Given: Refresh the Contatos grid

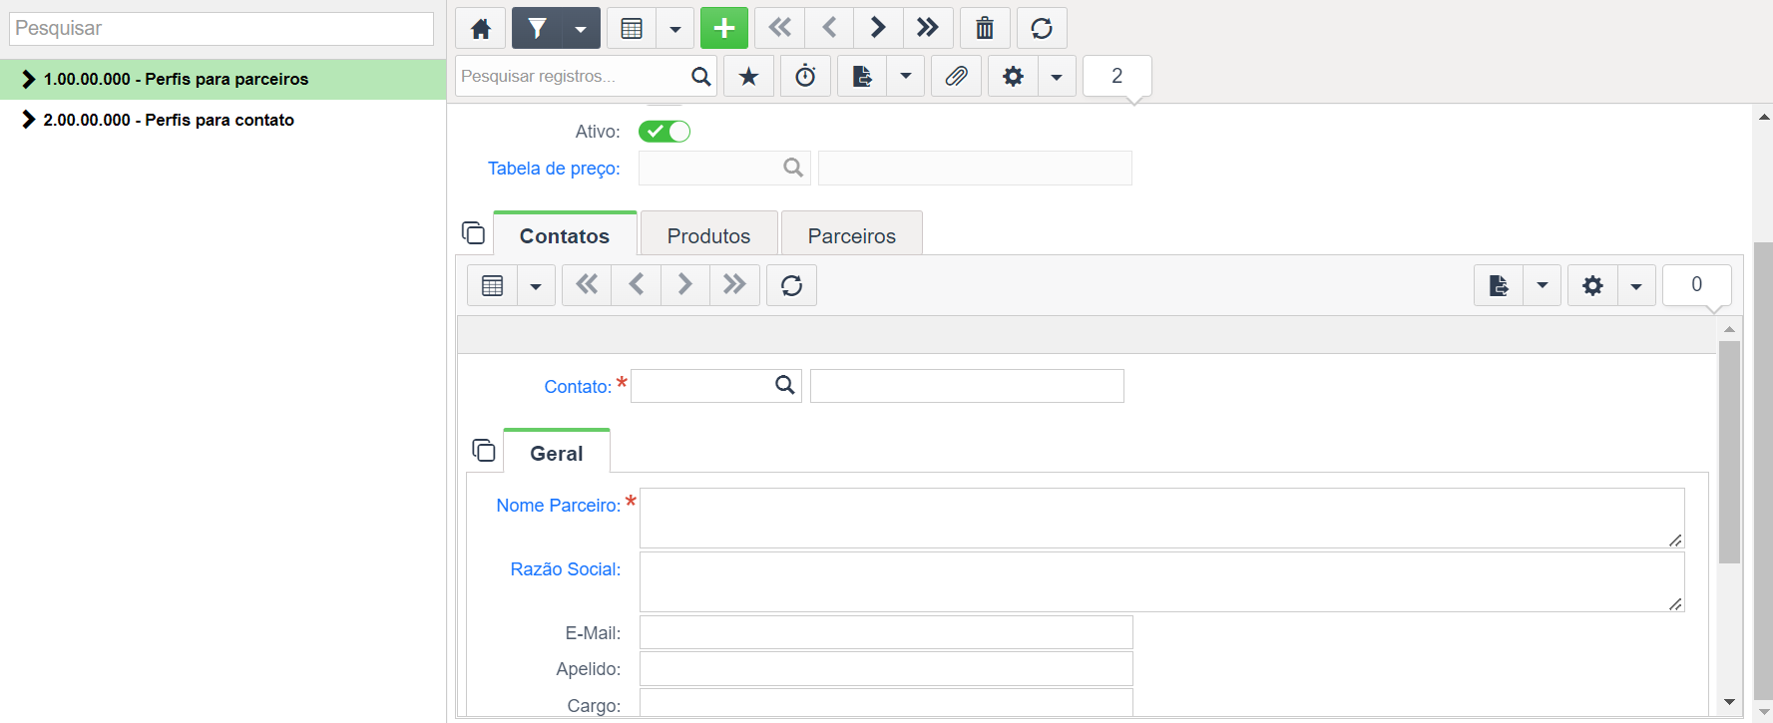Looking at the screenshot, I should tap(791, 285).
